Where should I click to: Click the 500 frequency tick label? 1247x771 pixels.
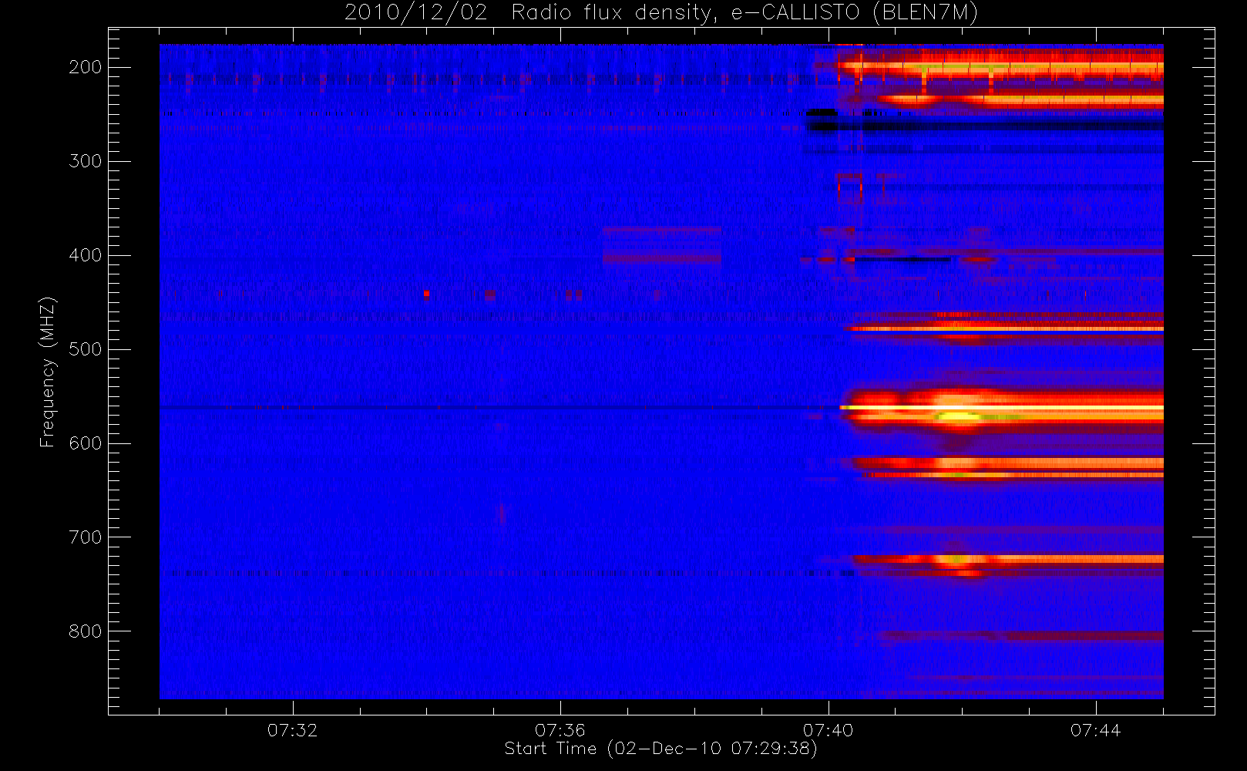click(x=86, y=349)
